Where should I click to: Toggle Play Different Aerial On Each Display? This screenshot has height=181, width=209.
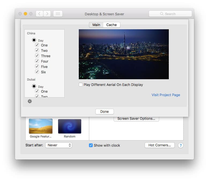tap(81, 85)
